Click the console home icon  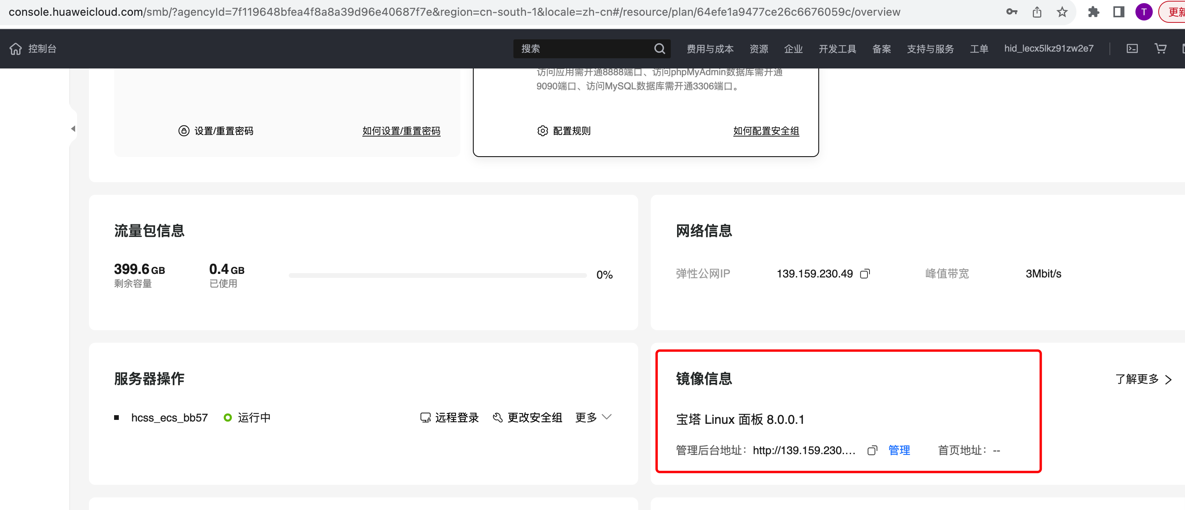16,49
